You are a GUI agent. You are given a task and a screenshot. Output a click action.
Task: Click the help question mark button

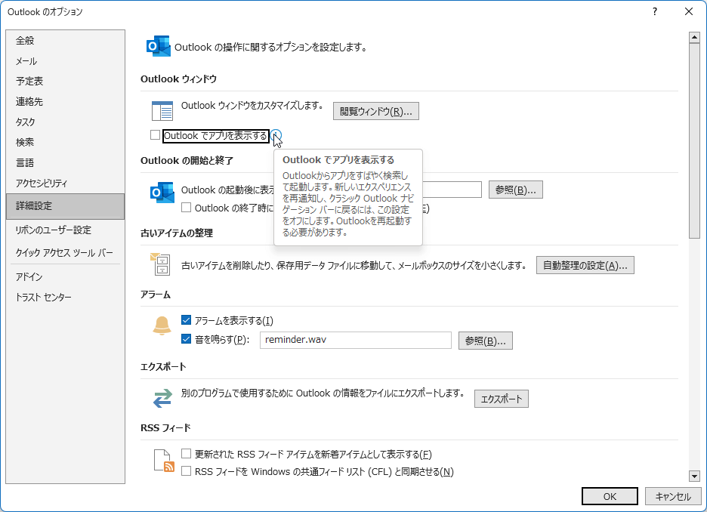654,11
